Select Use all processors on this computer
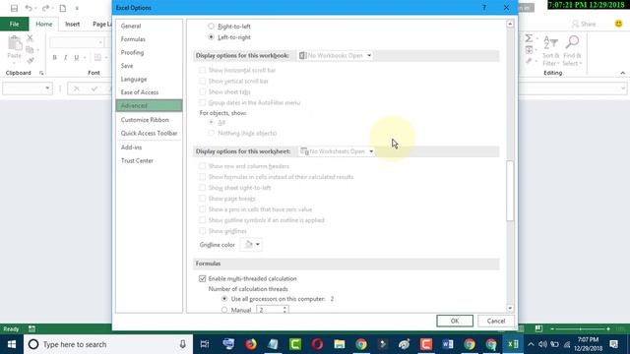 click(x=224, y=299)
